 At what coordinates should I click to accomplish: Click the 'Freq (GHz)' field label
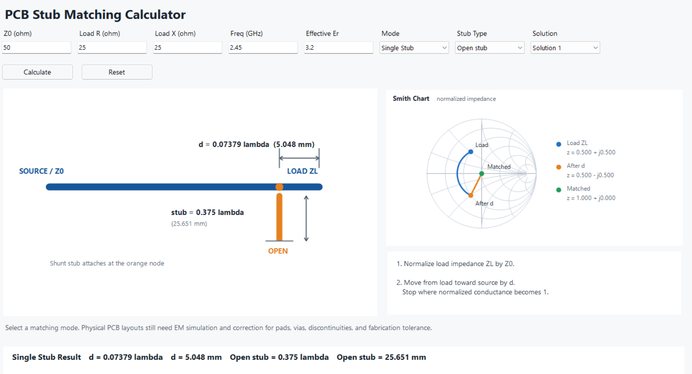[x=247, y=34]
